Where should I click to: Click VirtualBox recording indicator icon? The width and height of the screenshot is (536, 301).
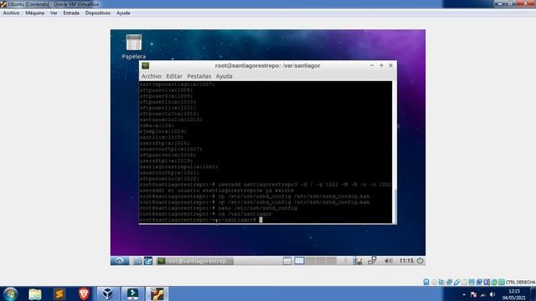(479, 283)
